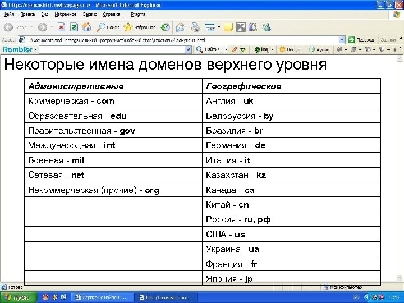Click the page's vertical scrollbar up arrow
404x303 pixels.
point(400,59)
